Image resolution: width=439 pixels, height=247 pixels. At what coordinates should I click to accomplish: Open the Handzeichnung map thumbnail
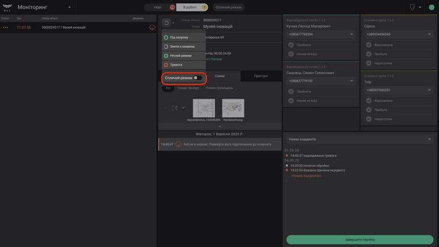pos(233,108)
